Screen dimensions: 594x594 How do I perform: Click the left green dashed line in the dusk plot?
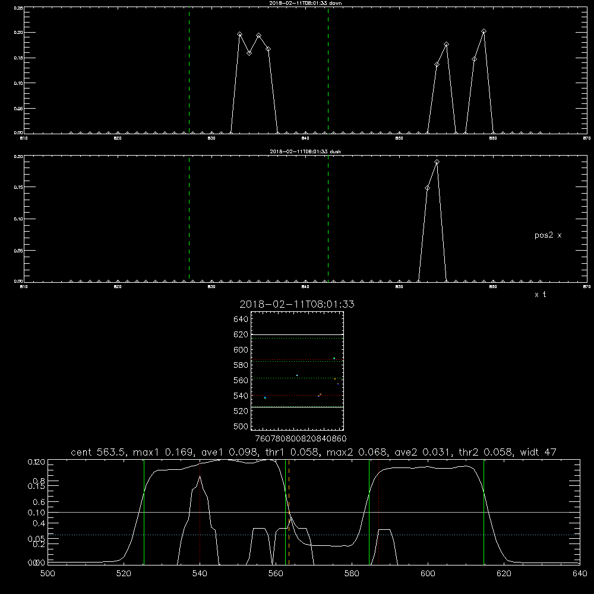click(189, 219)
